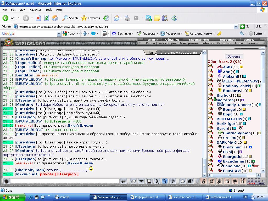Click the IE Stop button

tap(38, 18)
